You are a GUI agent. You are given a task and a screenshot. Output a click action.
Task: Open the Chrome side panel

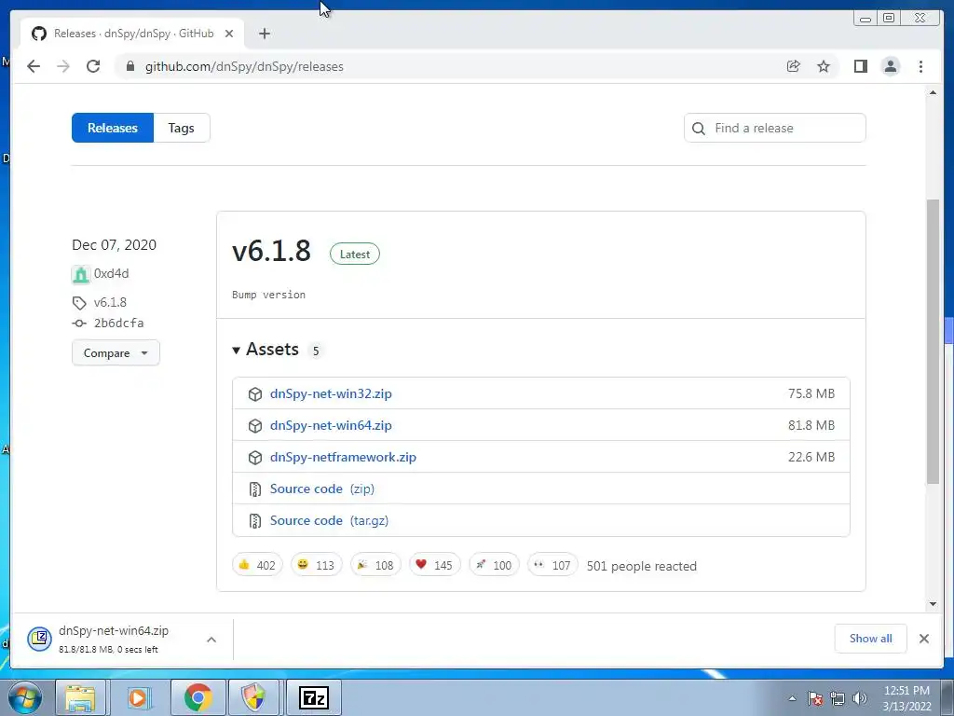click(x=860, y=66)
